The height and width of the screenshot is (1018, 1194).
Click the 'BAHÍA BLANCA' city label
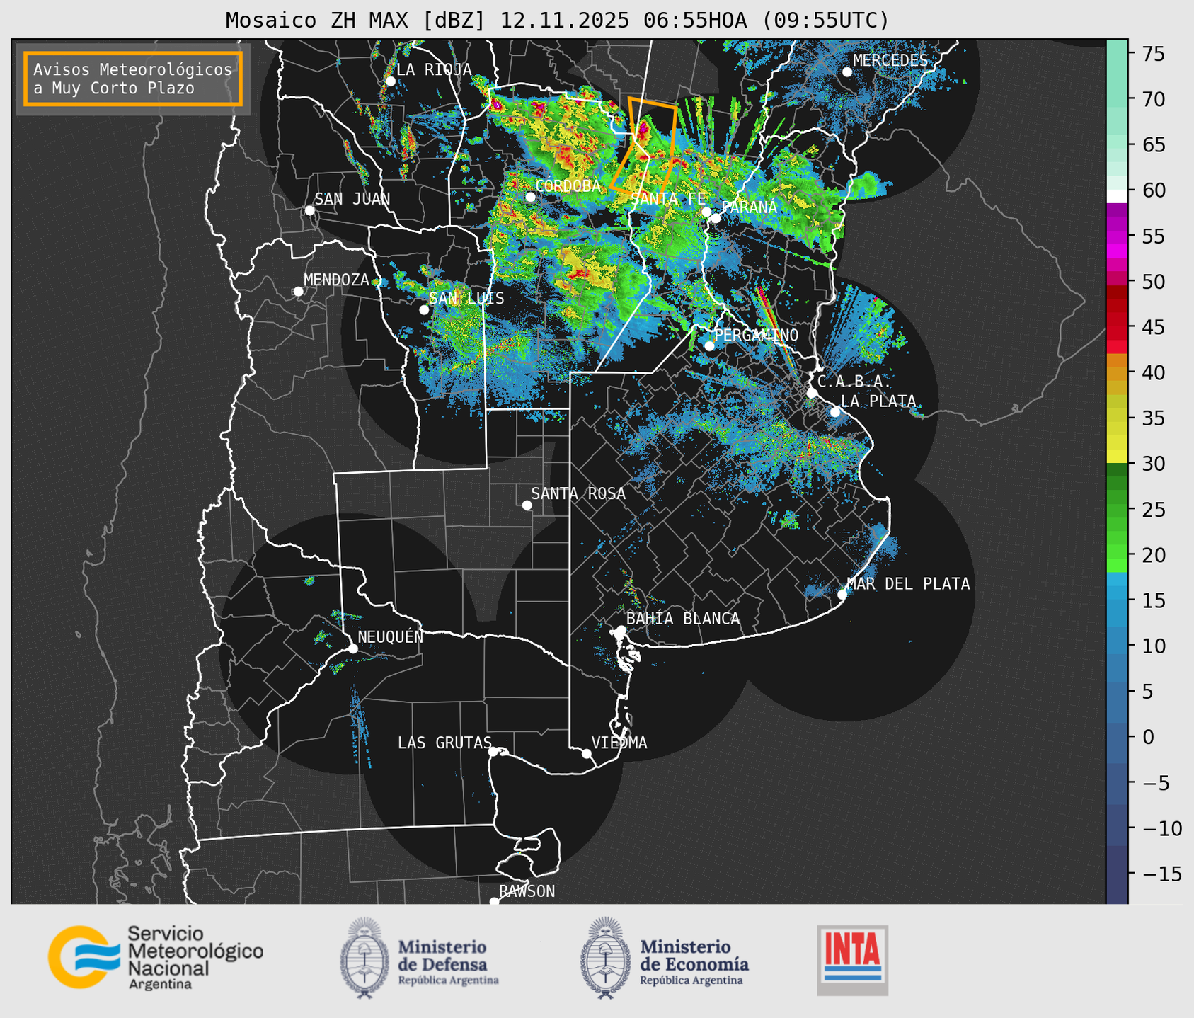click(x=683, y=619)
